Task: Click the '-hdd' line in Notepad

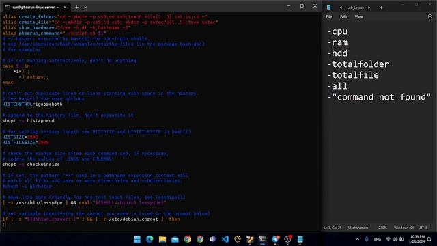Action: (337, 53)
